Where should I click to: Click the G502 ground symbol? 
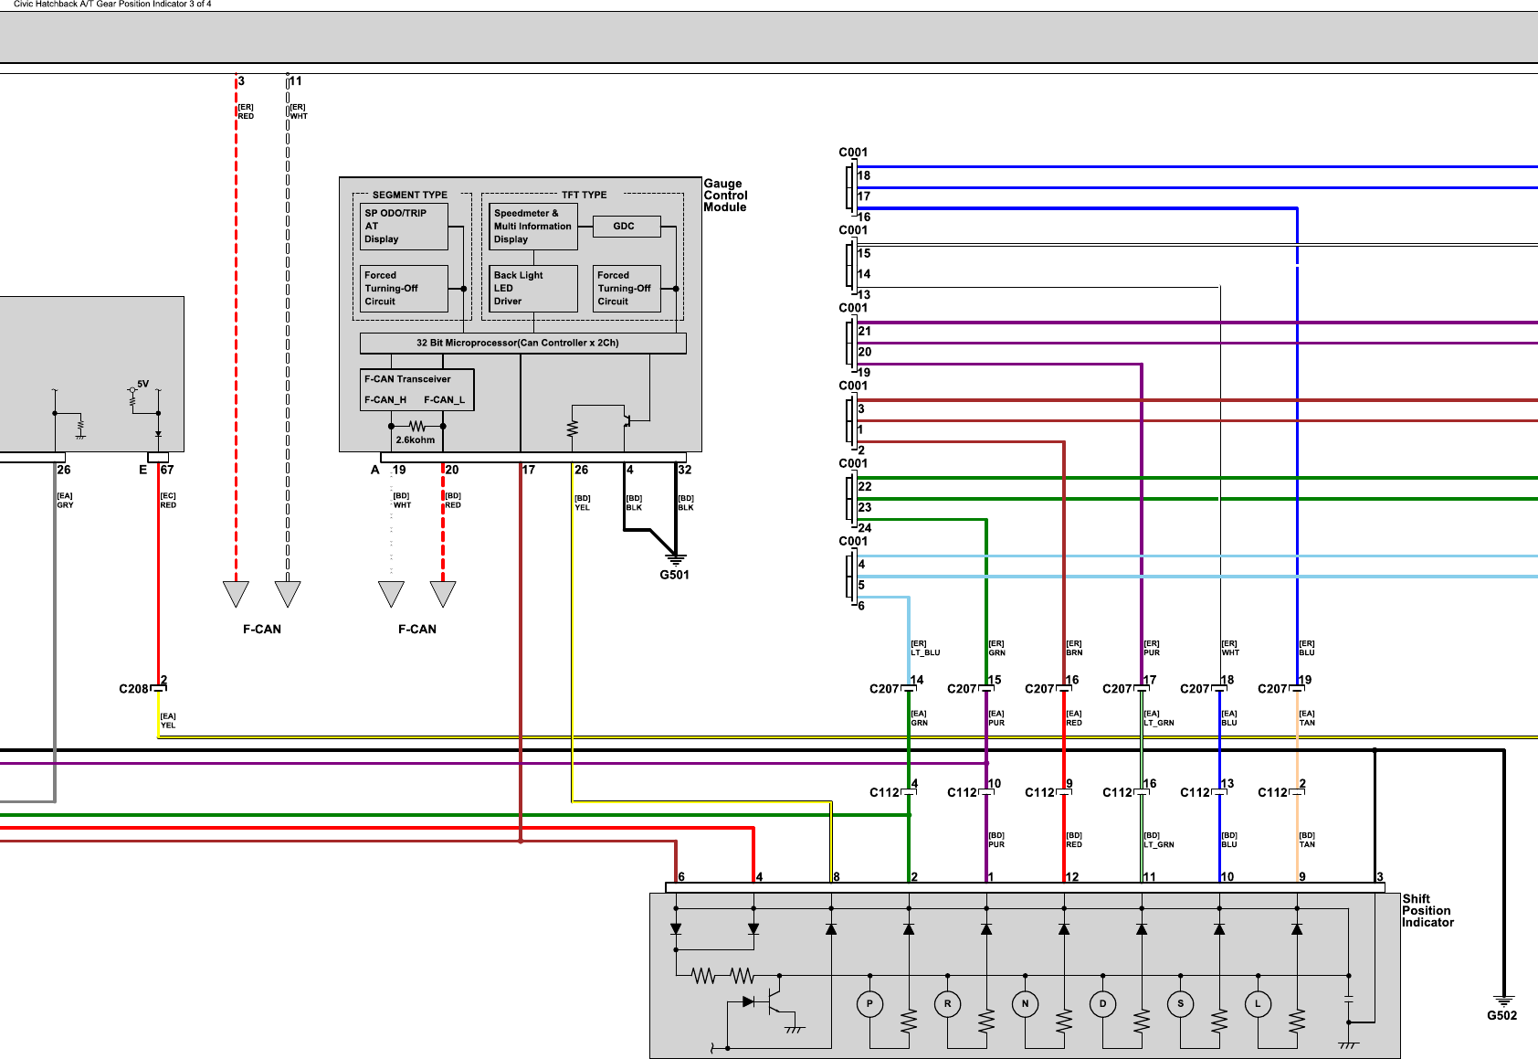pyautogui.click(x=1502, y=1001)
